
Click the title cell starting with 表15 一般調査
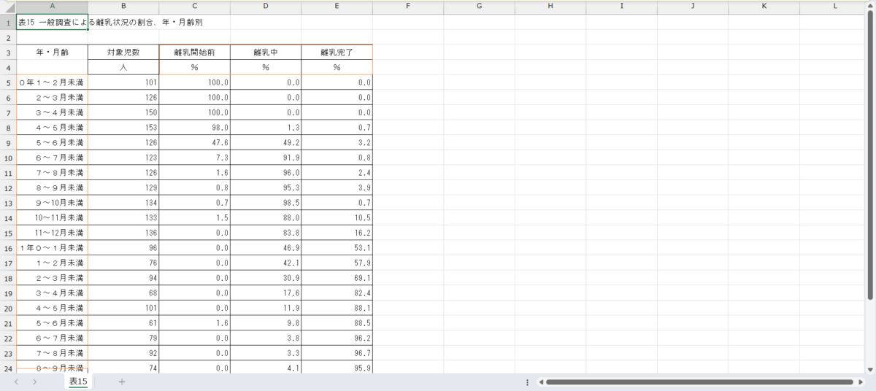pos(52,22)
